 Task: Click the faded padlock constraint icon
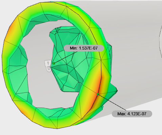click(48, 66)
